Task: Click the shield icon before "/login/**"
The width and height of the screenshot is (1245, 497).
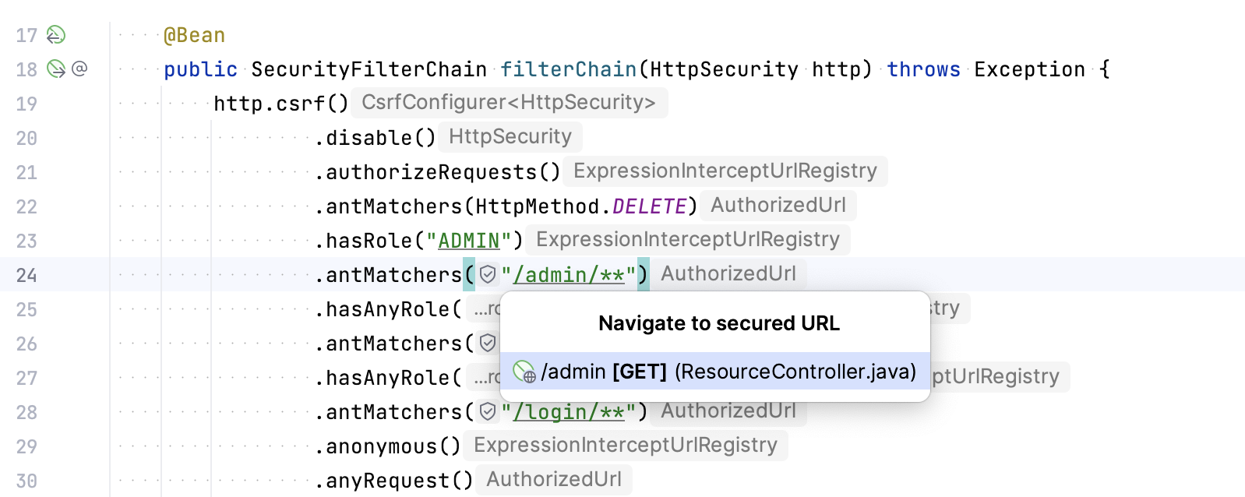Action: pyautogui.click(x=487, y=411)
